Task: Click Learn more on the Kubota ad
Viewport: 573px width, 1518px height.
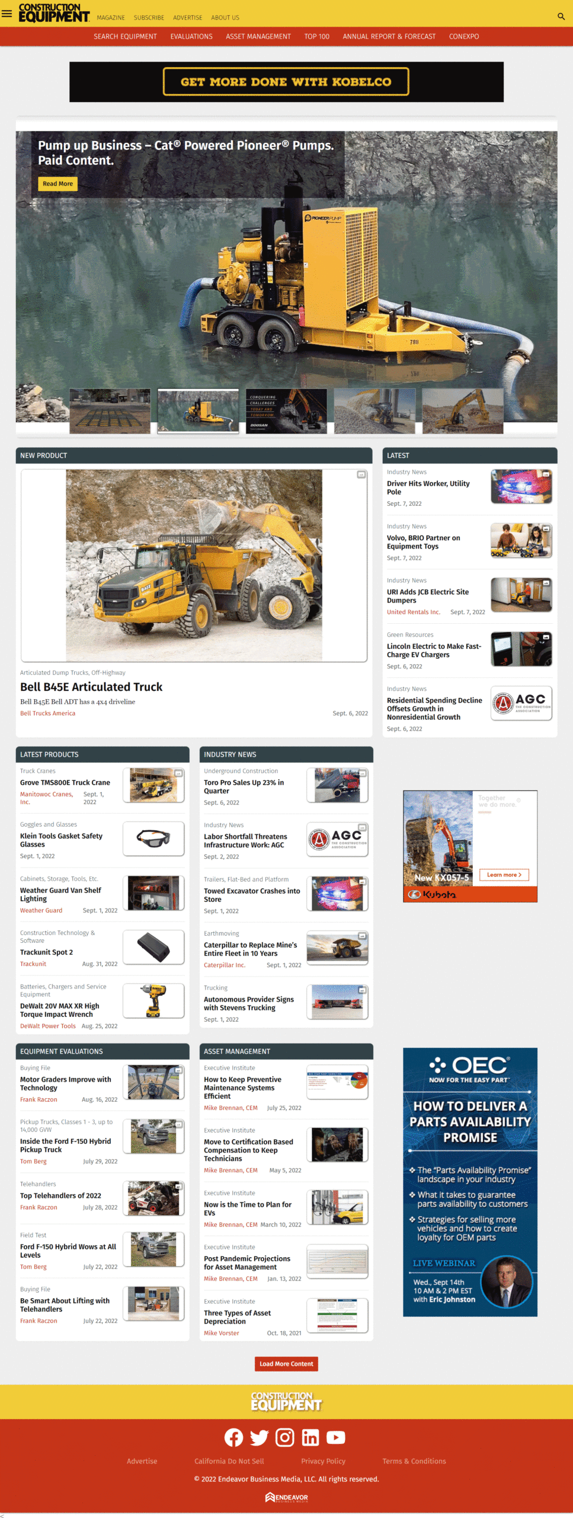Action: [x=504, y=875]
